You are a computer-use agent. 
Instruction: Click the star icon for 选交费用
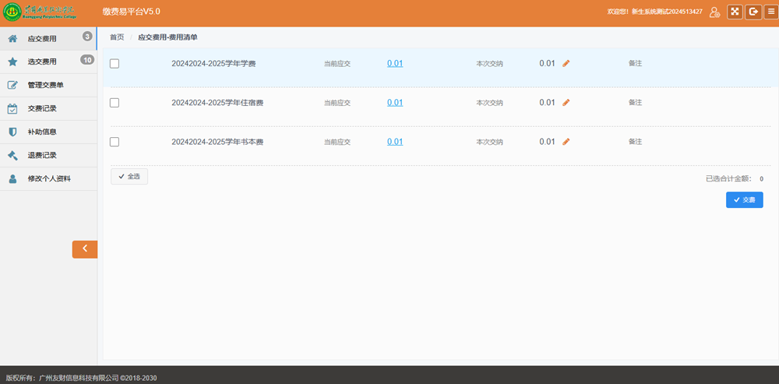[x=12, y=62]
